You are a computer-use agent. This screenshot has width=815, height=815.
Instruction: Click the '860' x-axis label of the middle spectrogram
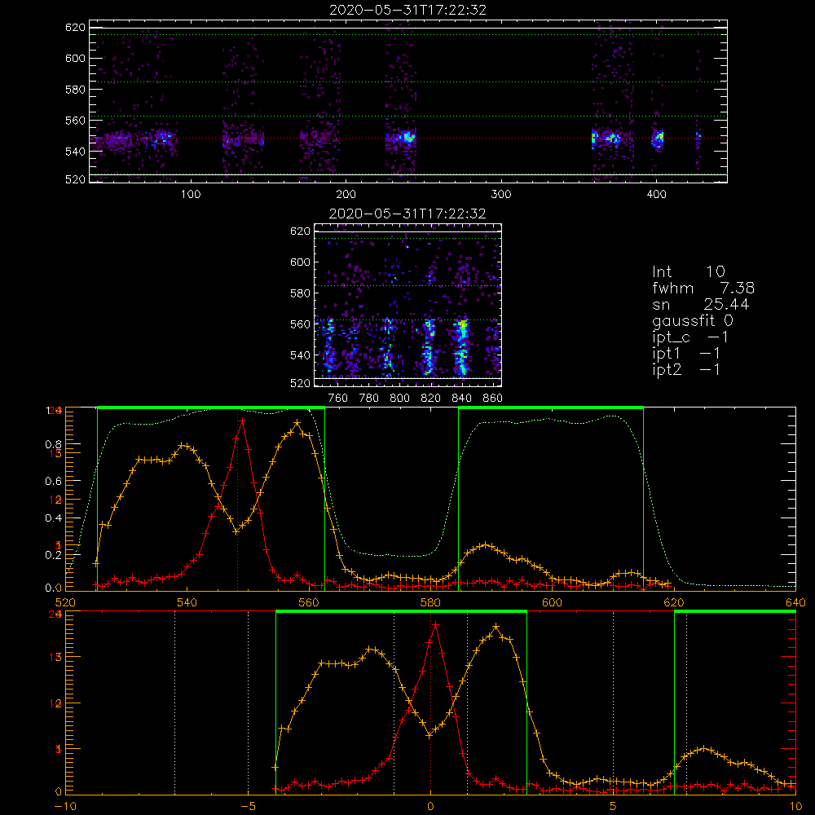pyautogui.click(x=493, y=399)
